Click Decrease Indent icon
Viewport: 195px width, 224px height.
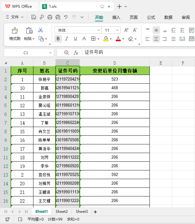[x=173, y=30]
